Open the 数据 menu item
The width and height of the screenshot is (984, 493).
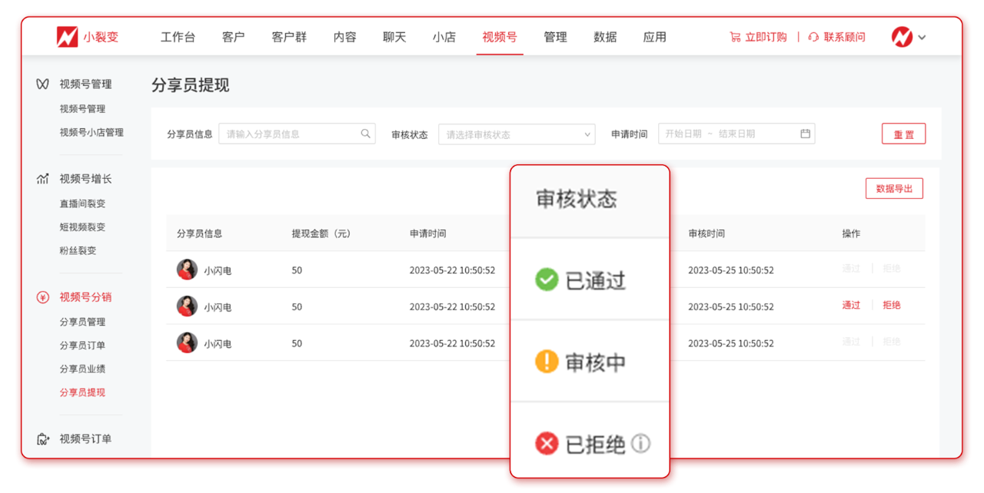tap(604, 36)
